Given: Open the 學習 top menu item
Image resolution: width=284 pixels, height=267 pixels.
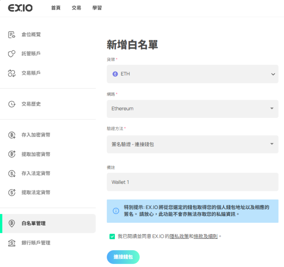Looking at the screenshot, I should click(x=97, y=8).
